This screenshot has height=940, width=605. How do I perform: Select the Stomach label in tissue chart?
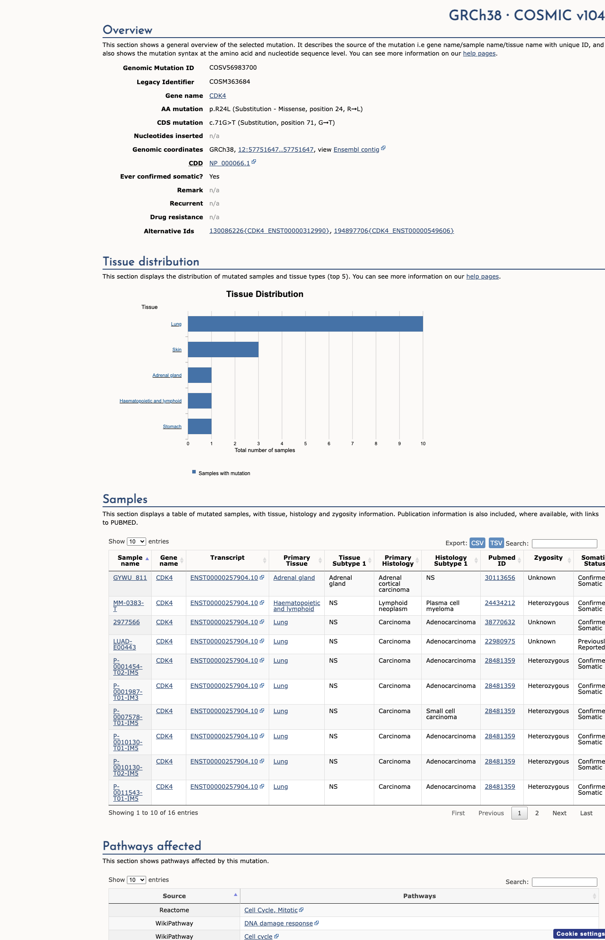pos(172,426)
